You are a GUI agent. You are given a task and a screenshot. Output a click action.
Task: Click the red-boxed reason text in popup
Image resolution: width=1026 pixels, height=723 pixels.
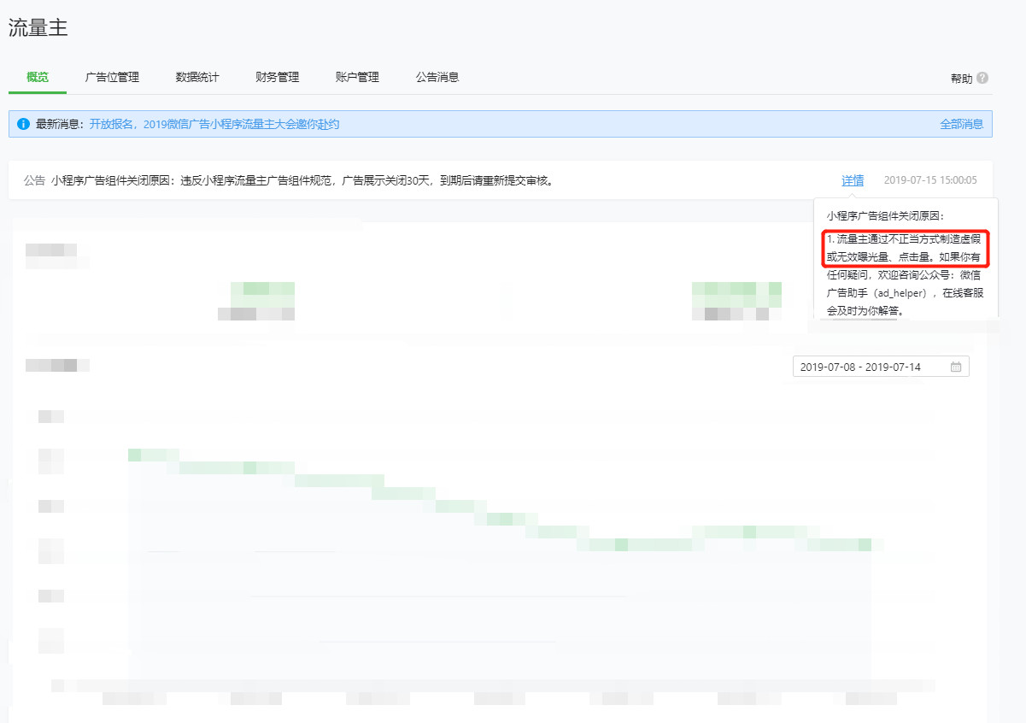tap(905, 247)
